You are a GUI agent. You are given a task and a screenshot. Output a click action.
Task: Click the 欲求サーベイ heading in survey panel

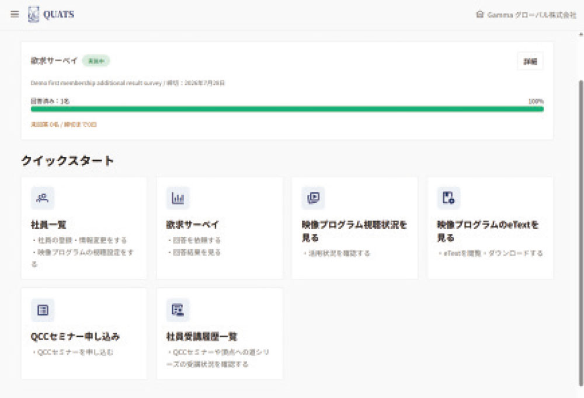coord(54,60)
